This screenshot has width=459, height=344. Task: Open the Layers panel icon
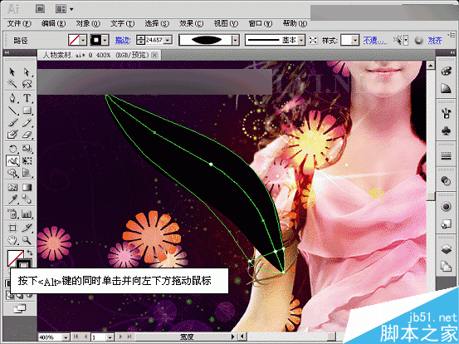coord(446,249)
